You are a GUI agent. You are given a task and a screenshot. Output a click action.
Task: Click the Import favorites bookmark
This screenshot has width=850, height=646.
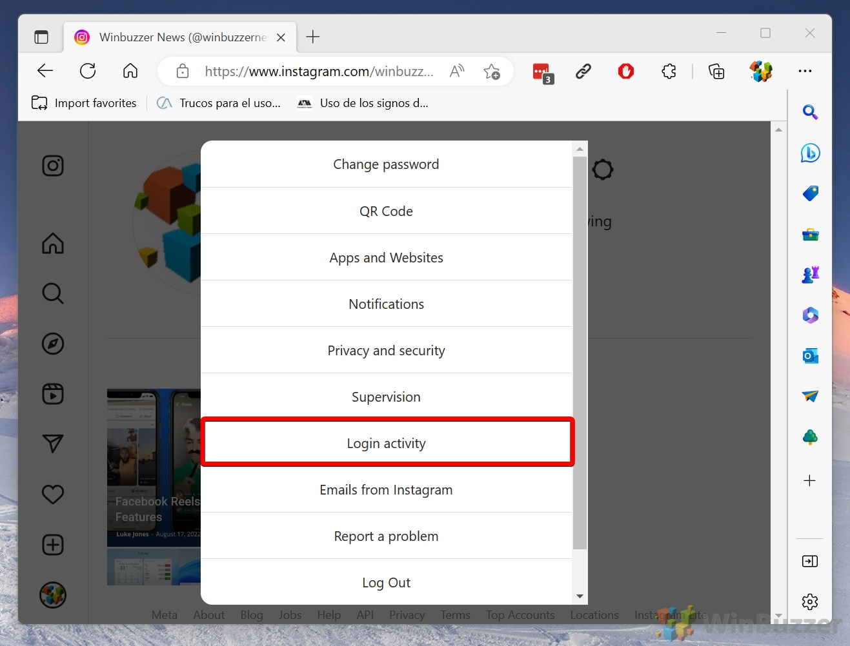[84, 103]
